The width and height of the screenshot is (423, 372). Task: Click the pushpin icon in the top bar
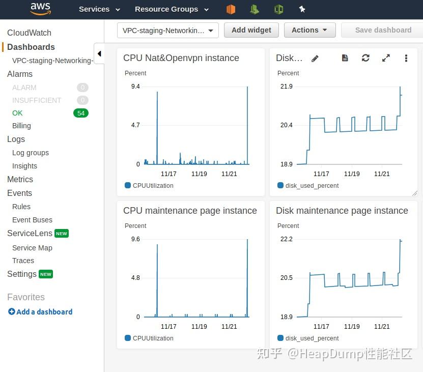pyautogui.click(x=302, y=9)
